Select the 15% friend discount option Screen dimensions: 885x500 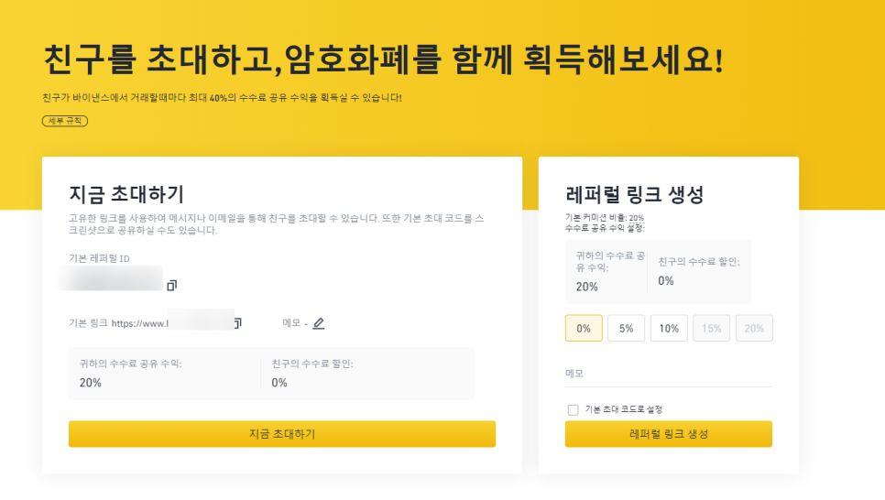[712, 328]
